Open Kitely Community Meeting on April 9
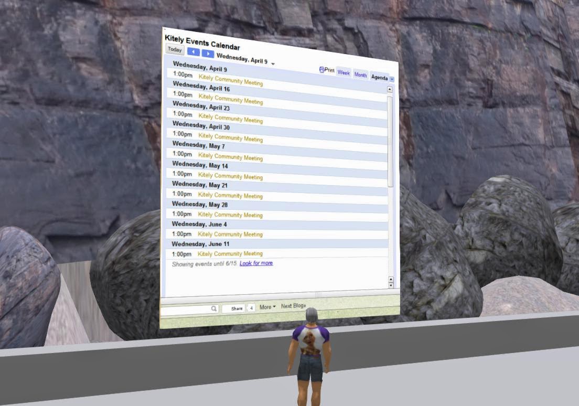This screenshot has width=579, height=406. tap(231, 80)
